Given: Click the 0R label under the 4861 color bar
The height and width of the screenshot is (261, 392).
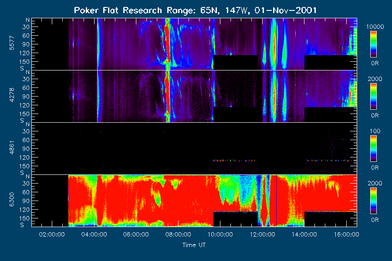Looking at the screenshot, I should coord(375,168).
